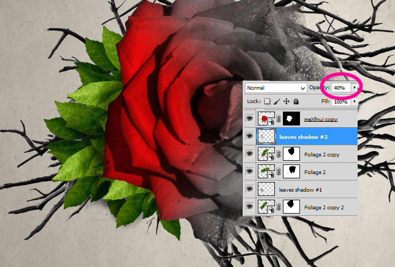Open the Fill slider arrow
The height and width of the screenshot is (267, 395).
[354, 101]
